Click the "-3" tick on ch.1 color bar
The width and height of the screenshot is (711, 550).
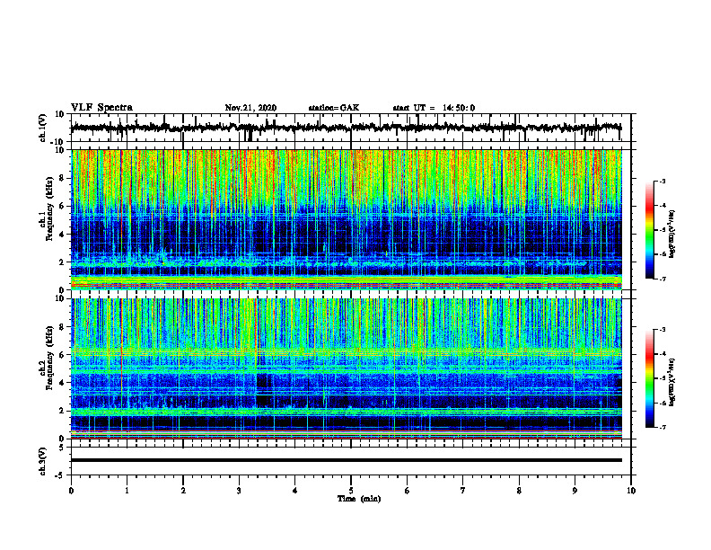tap(662, 181)
